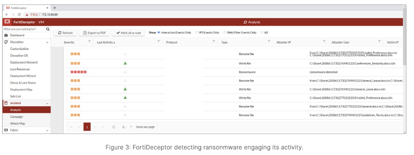Open the Protocol column filter funnel
This screenshot has width=414, height=155.
point(214,42)
